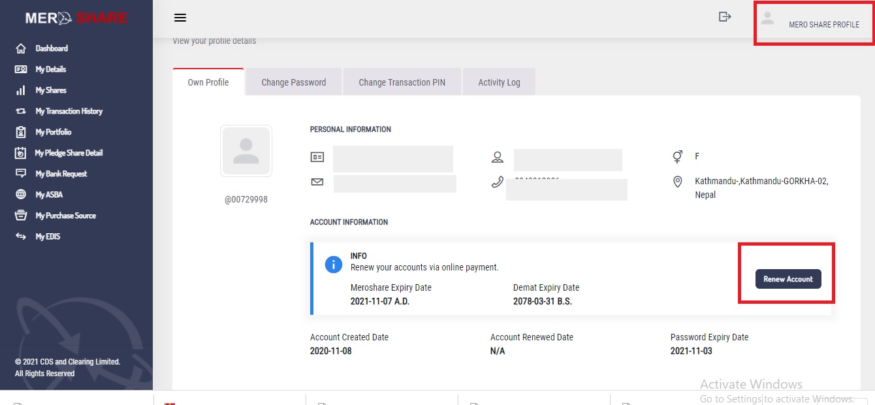Open My EDIS from sidebar
This screenshot has height=405, width=875.
click(48, 236)
